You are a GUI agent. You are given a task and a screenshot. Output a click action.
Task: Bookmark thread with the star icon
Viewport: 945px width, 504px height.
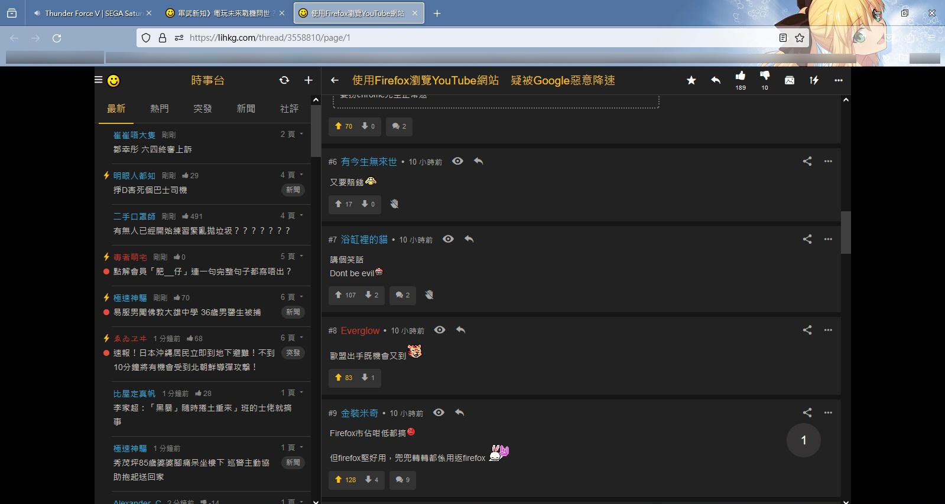pos(691,80)
